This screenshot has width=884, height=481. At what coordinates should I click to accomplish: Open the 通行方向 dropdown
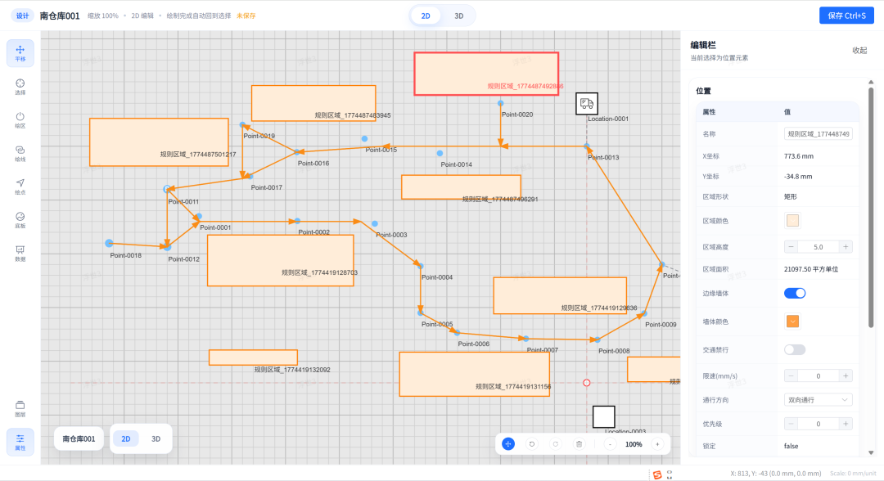tap(818, 400)
